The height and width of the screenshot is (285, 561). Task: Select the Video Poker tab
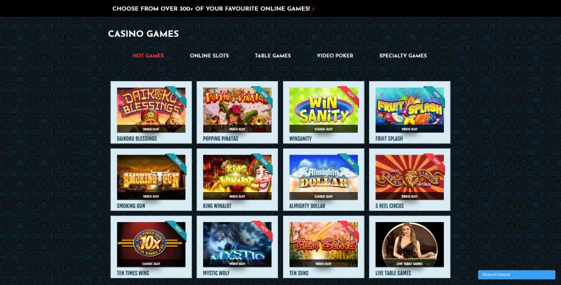335,56
